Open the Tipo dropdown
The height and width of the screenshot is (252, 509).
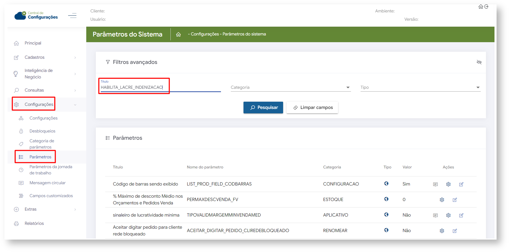coord(420,87)
